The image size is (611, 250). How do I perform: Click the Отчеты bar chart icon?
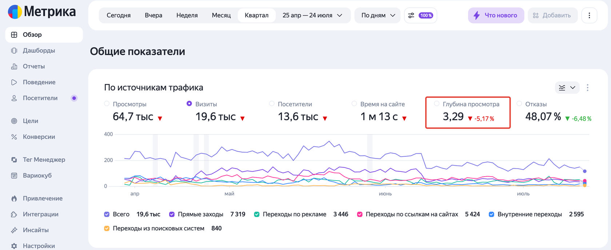[x=14, y=66]
